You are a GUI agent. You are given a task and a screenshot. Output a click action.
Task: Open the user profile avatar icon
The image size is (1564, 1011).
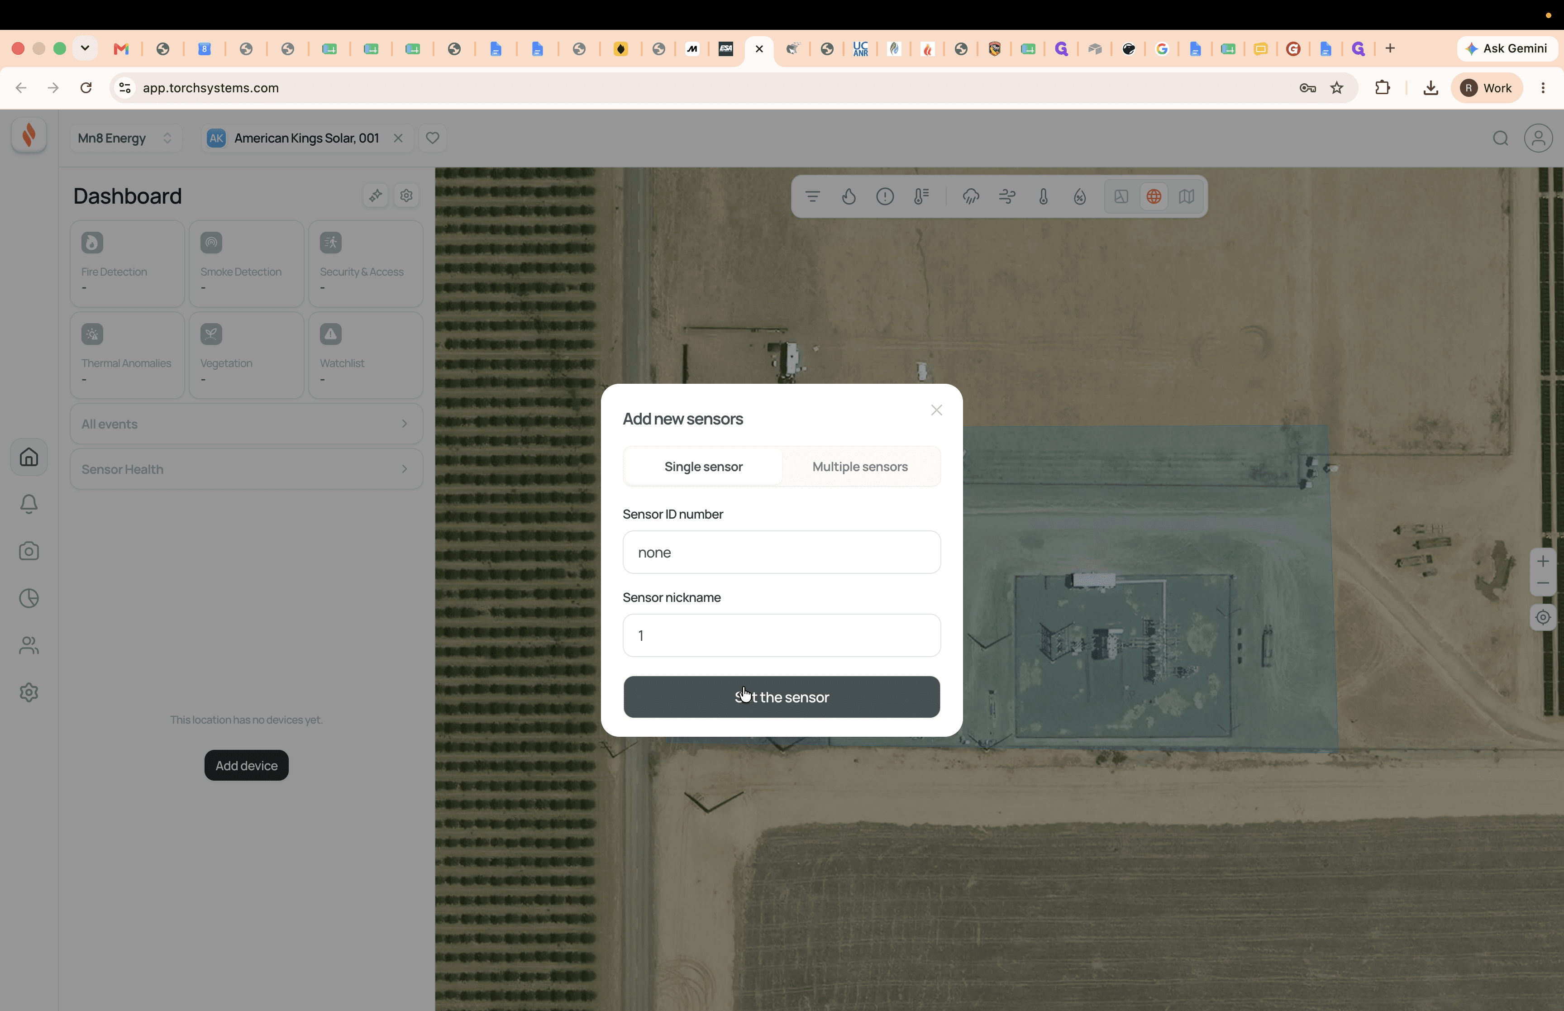click(x=1538, y=138)
